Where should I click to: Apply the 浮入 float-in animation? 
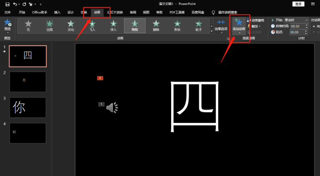[113, 26]
